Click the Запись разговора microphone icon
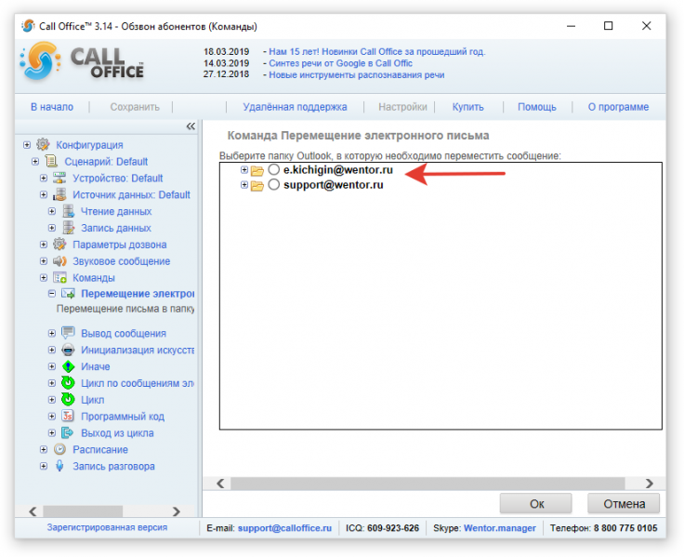The image size is (684, 557). click(x=59, y=466)
